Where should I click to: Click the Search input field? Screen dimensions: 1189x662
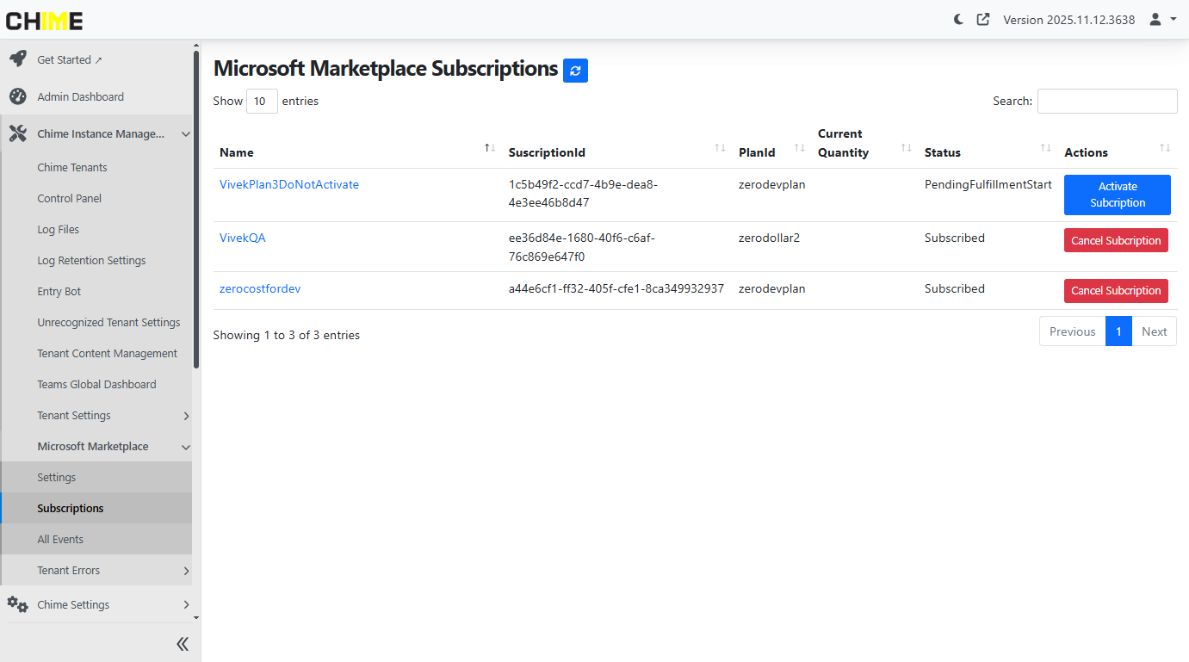(1106, 101)
